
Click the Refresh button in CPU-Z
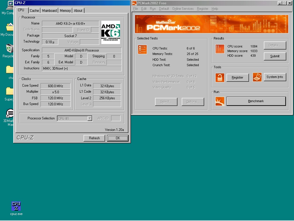point(94,138)
